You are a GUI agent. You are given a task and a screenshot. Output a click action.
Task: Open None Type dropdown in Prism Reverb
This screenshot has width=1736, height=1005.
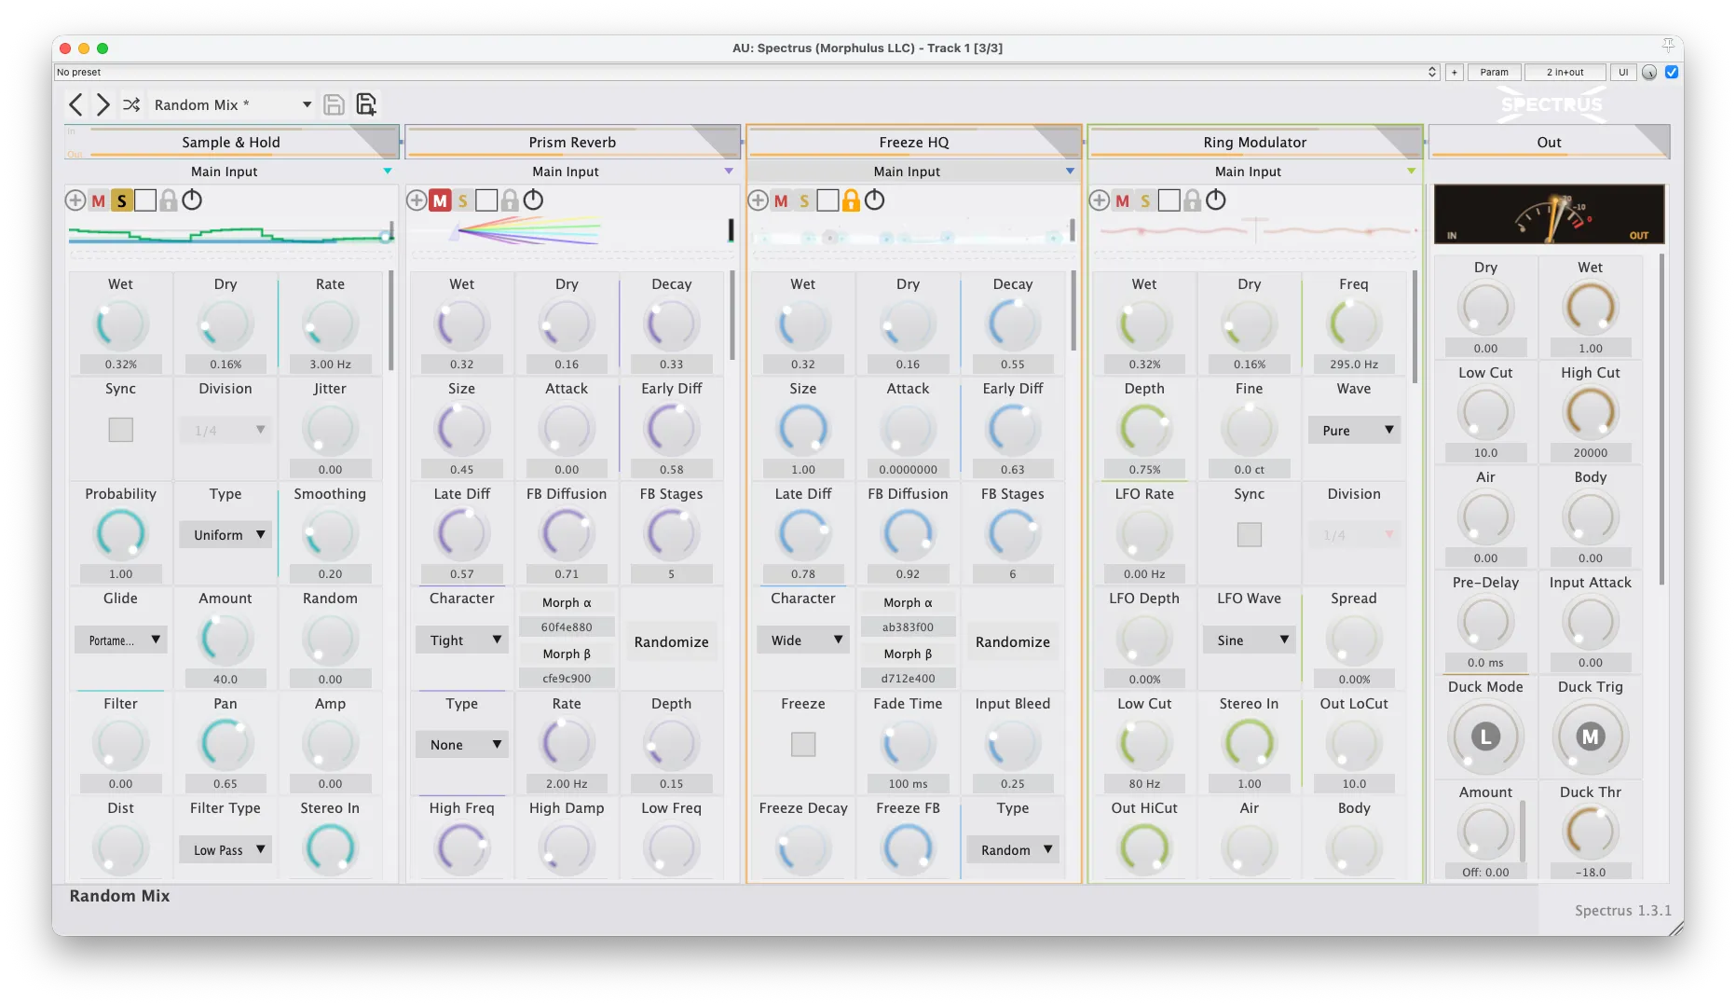coord(462,745)
